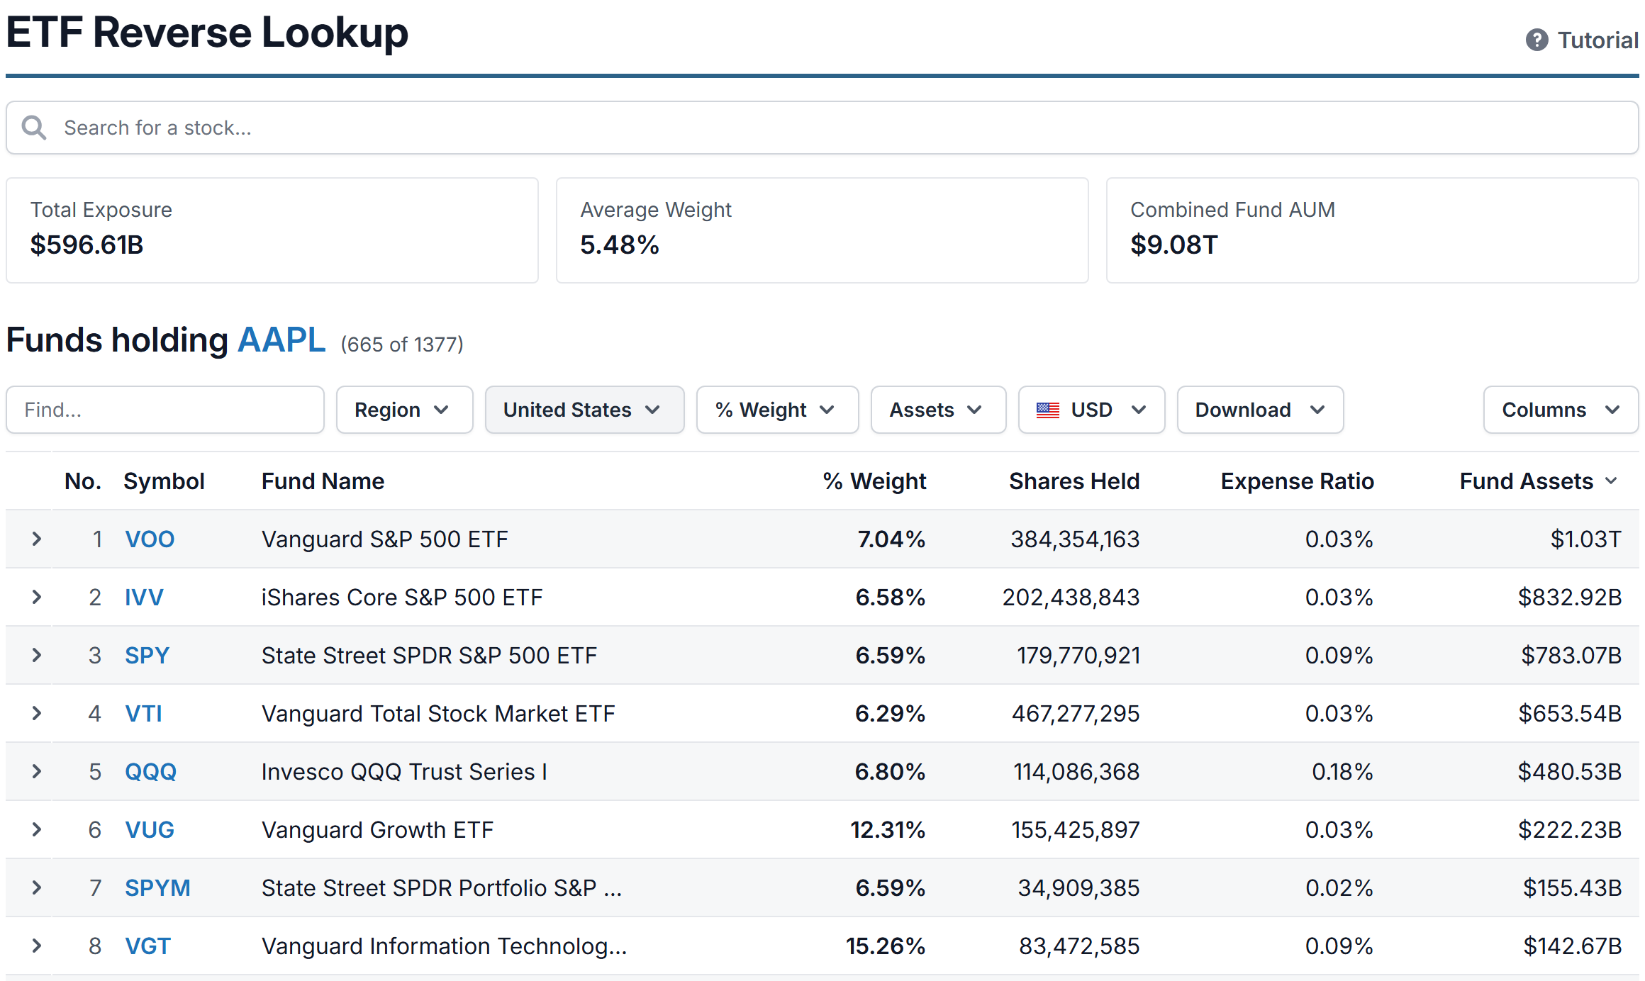Image resolution: width=1645 pixels, height=981 pixels.
Task: Click the 15.26% weight cell
Action: [x=886, y=946]
